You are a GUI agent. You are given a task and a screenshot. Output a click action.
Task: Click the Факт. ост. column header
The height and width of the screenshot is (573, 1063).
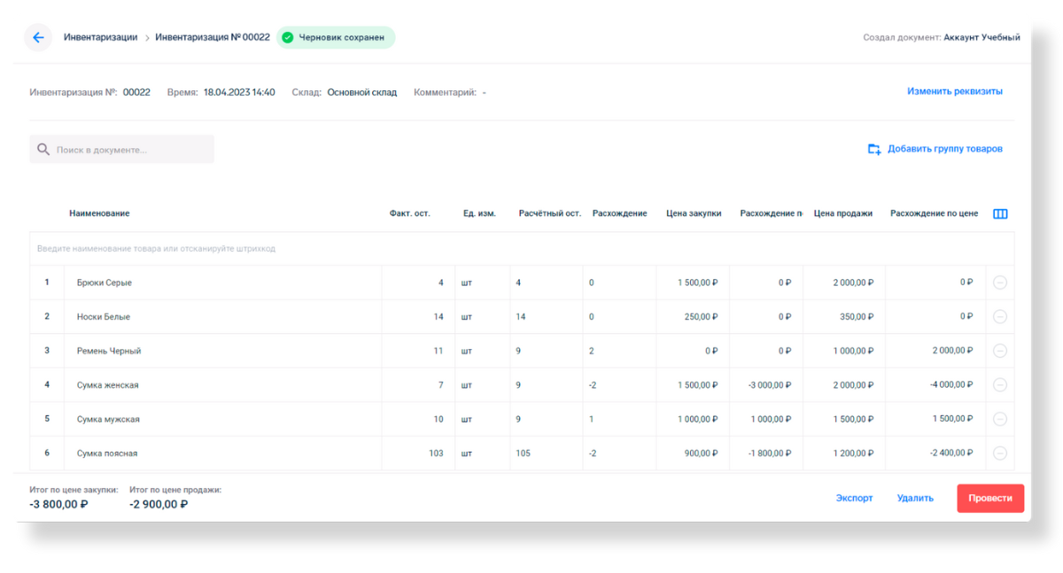coord(409,213)
